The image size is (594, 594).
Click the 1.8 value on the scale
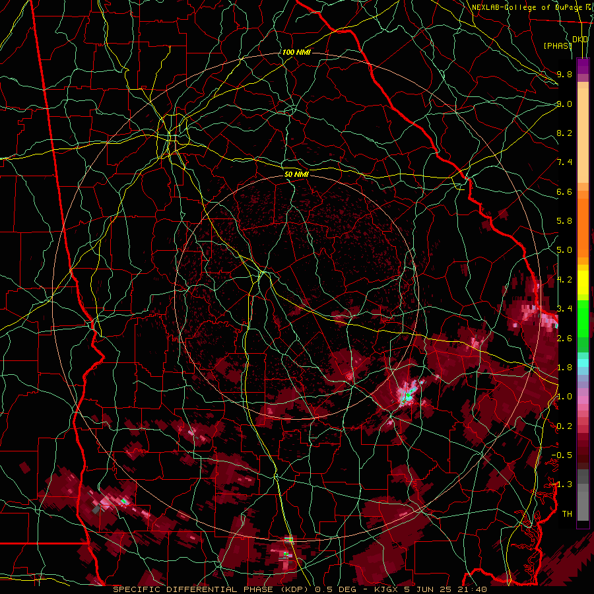point(564,368)
